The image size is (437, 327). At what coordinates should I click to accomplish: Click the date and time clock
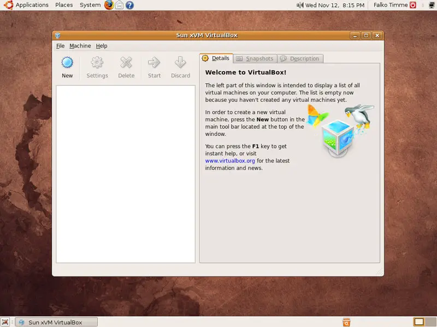[335, 5]
